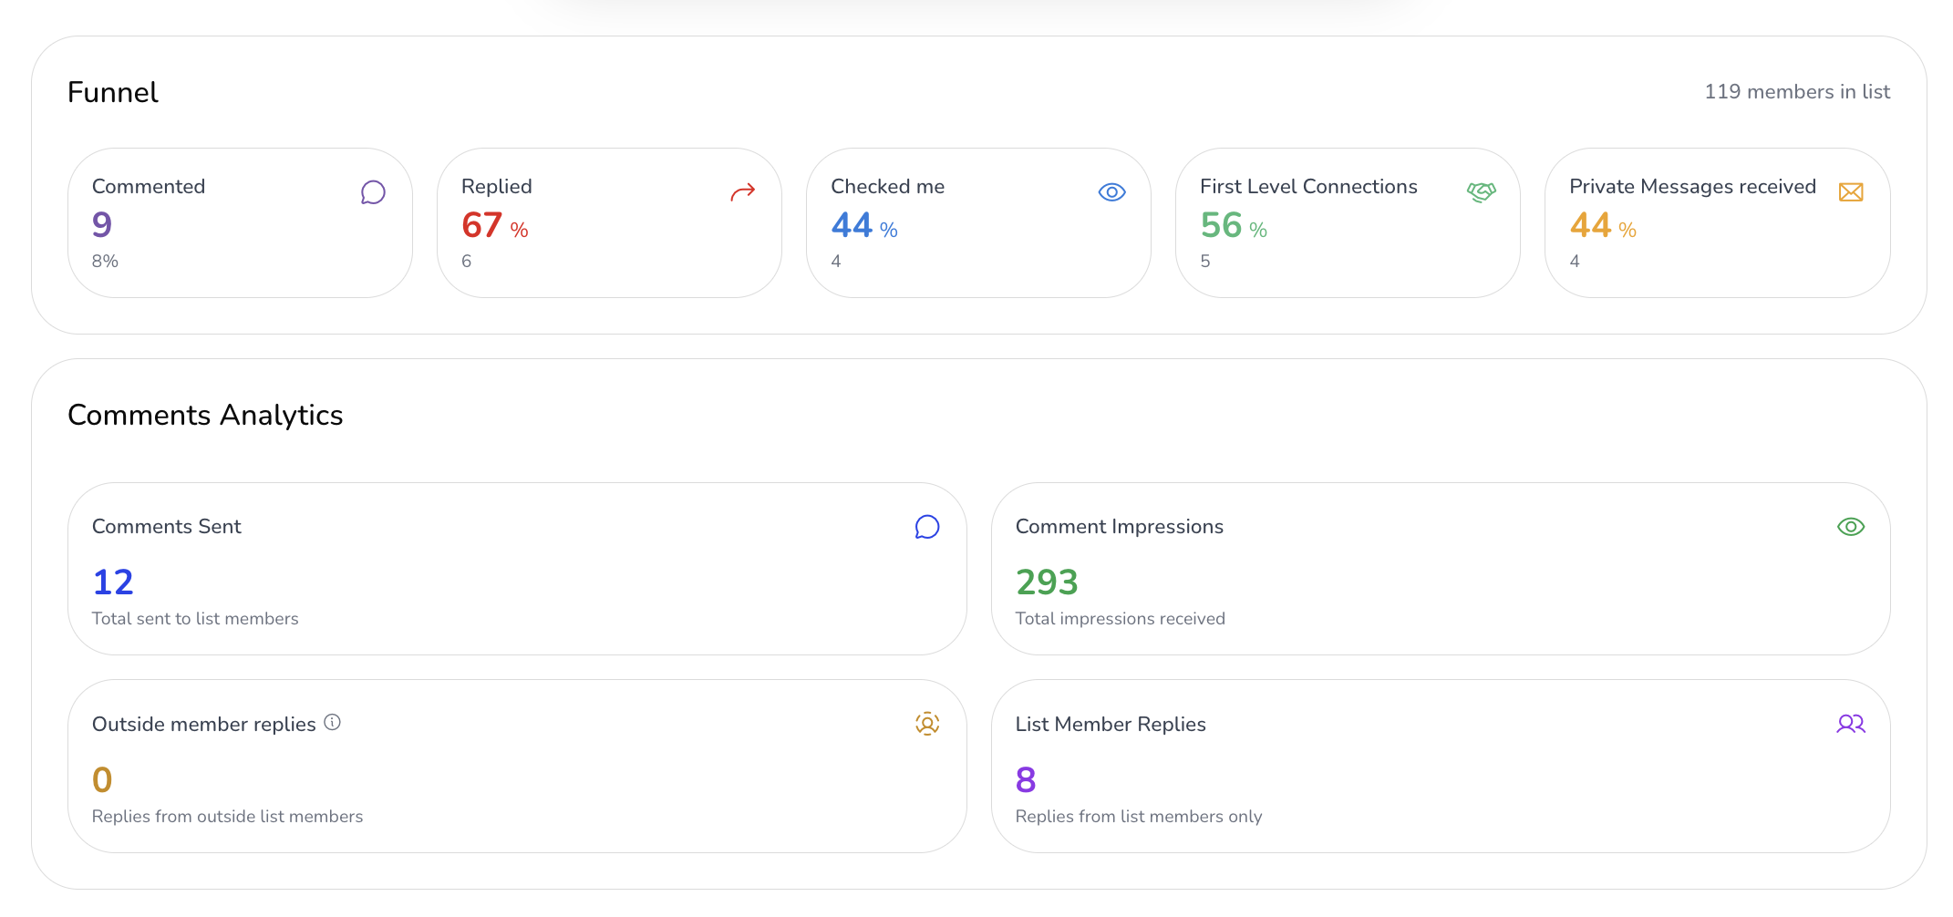Viewport: 1953px width, 917px height.
Task: Select the Comments Analytics heading
Action: pos(205,415)
